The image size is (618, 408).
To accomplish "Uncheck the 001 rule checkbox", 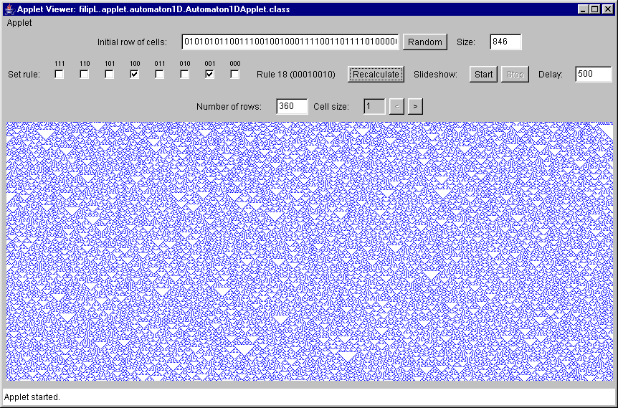I will point(210,74).
